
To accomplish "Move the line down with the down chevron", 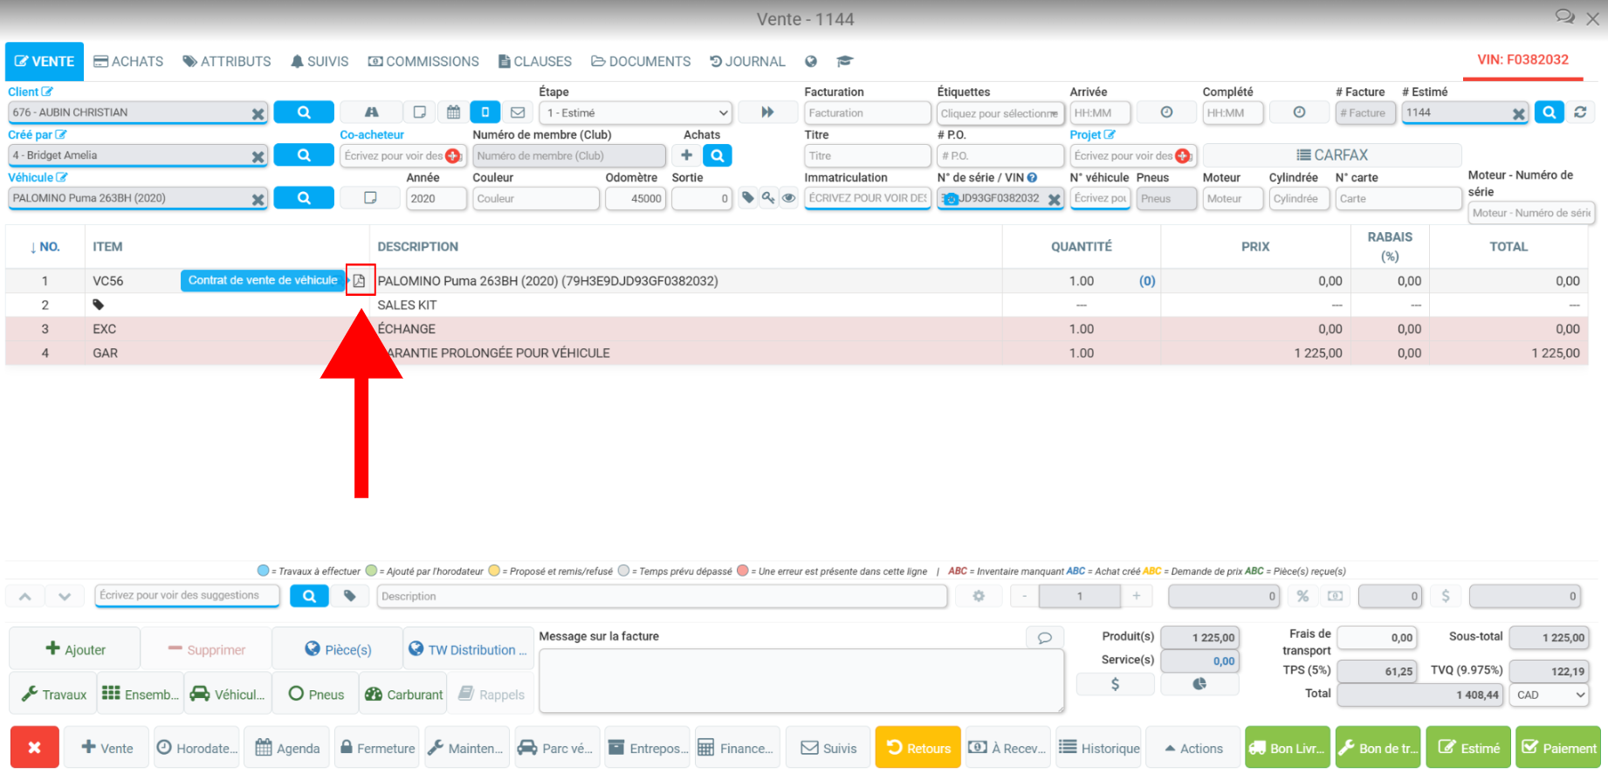I will (x=65, y=597).
